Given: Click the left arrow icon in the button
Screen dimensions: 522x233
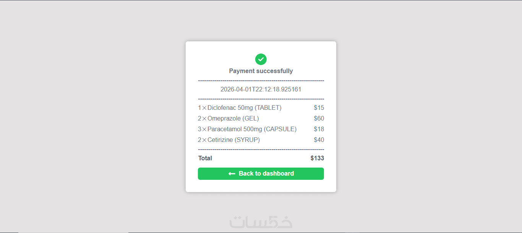Looking at the screenshot, I should tap(232, 174).
